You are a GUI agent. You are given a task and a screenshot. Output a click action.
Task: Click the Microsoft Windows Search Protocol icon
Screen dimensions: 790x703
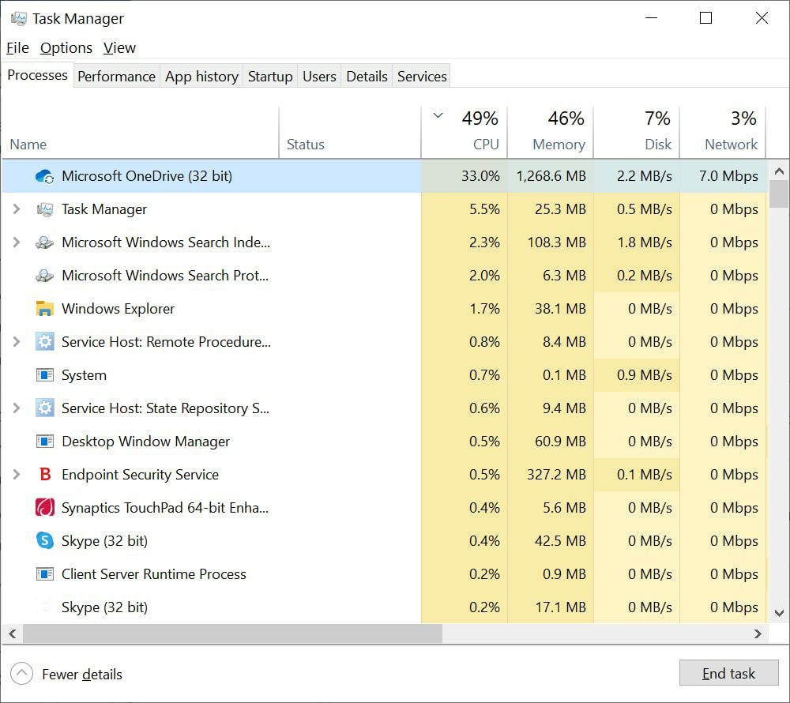click(44, 276)
